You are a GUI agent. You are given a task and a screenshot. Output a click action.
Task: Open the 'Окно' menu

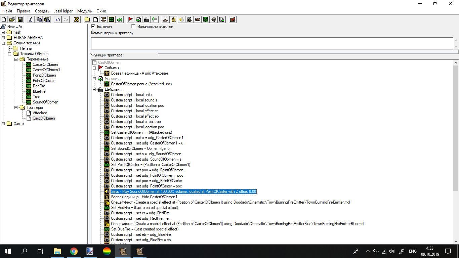pyautogui.click(x=101, y=11)
